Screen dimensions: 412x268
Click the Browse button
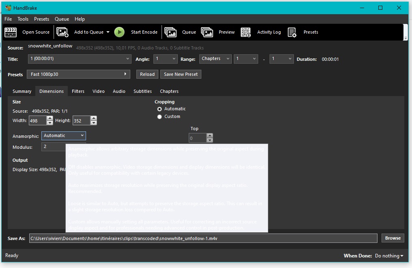coord(393,238)
